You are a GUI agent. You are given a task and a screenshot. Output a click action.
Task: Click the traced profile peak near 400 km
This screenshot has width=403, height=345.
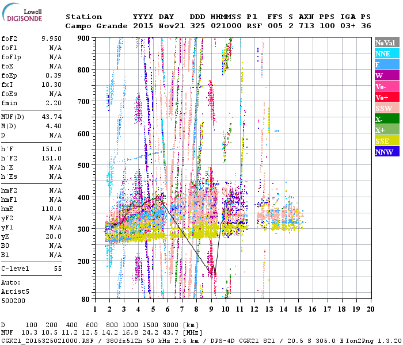(158, 196)
